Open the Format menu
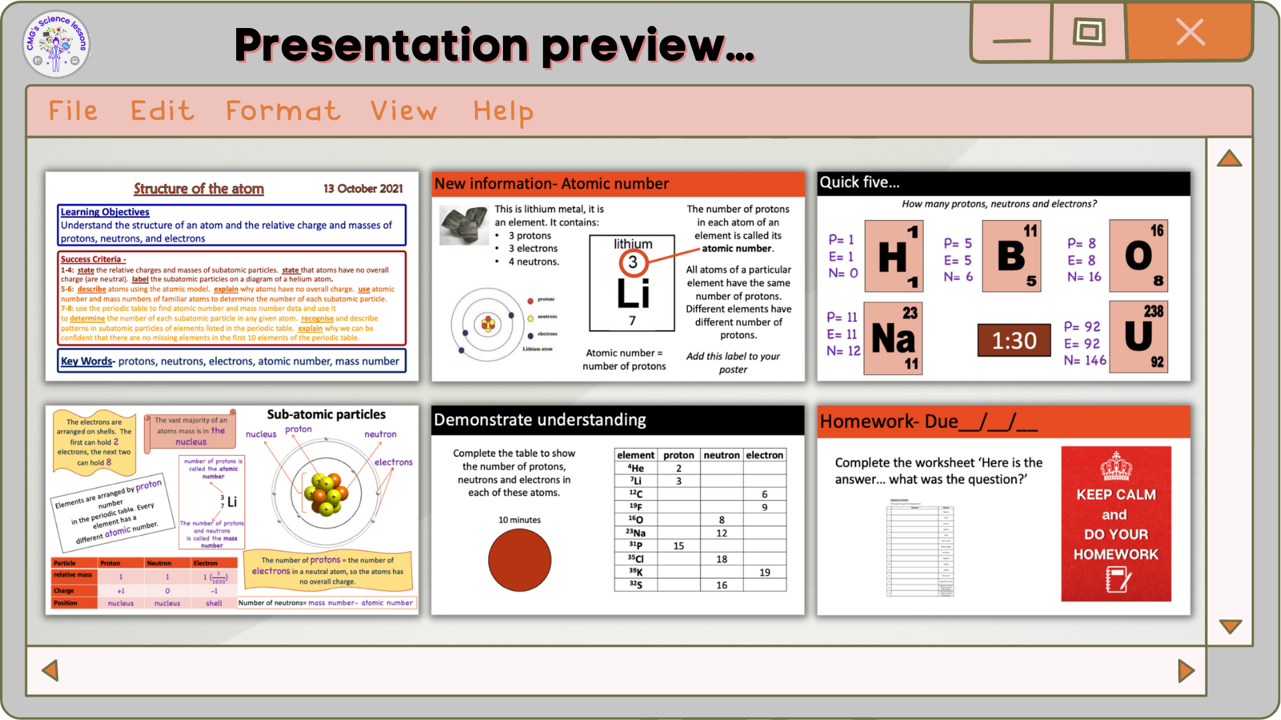 283,111
